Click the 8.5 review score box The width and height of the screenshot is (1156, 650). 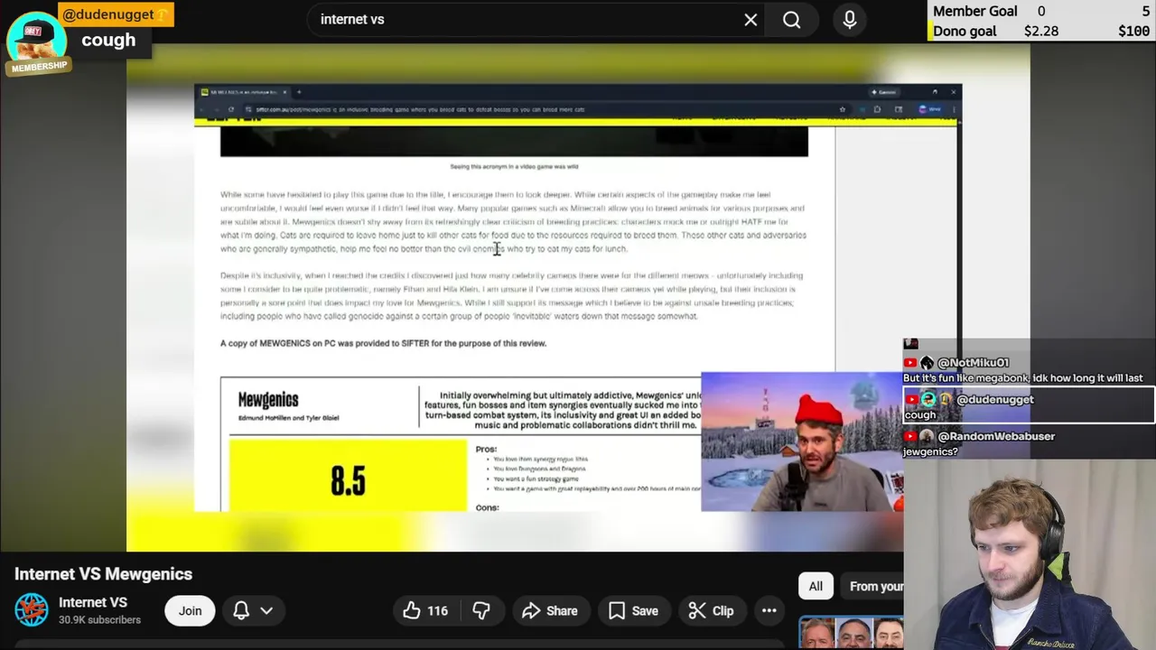point(348,476)
